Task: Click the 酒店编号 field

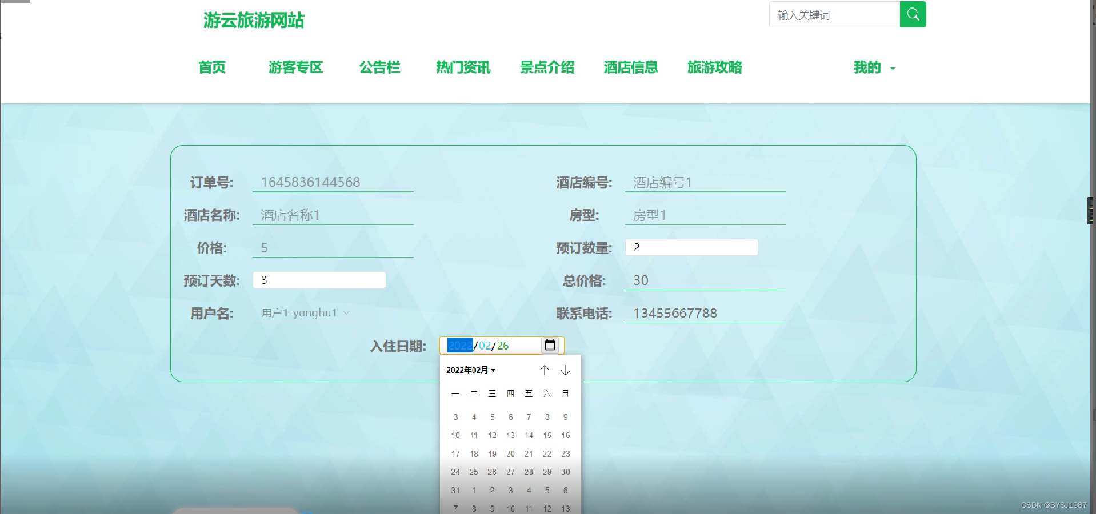Action: tap(706, 182)
